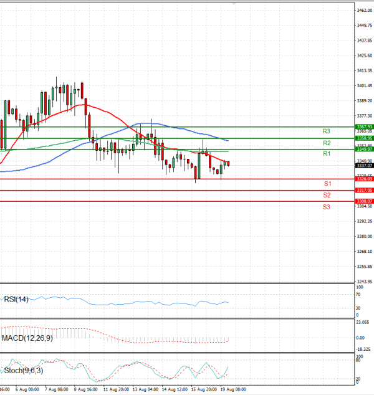Click the 3304.50 price axis value
This screenshot has width=374, height=395.
point(365,206)
